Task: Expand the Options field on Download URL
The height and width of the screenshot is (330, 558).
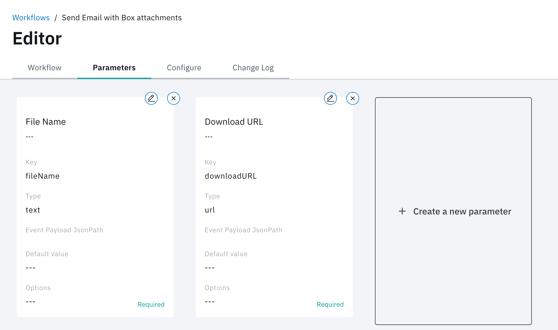Action: [x=217, y=287]
